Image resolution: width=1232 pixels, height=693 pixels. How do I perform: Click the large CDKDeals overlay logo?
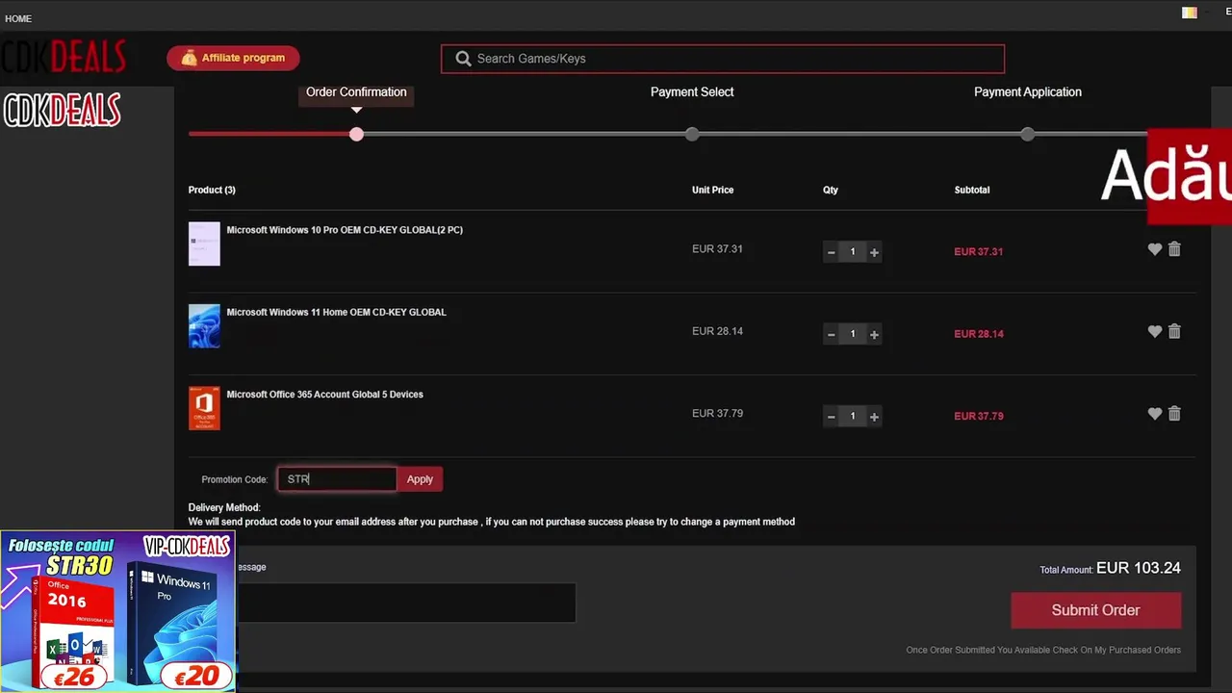pyautogui.click(x=62, y=111)
